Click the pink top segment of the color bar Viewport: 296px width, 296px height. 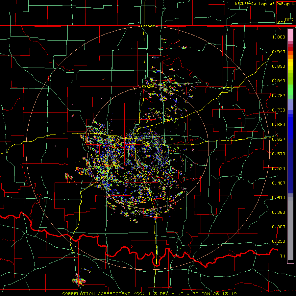pos(290,35)
